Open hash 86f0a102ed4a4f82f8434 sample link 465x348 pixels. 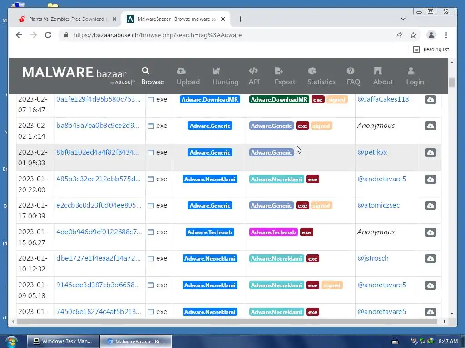tap(97, 152)
